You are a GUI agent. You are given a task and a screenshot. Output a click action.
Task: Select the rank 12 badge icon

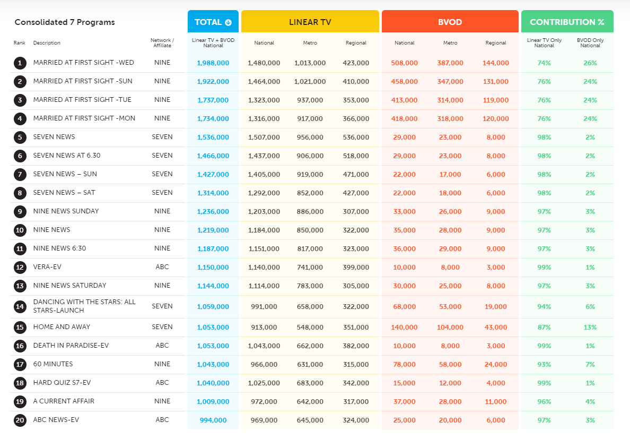(20, 267)
